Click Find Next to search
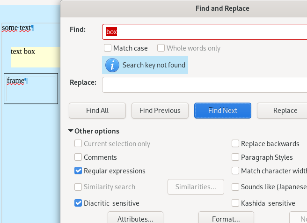The height and width of the screenshot is (223, 307). click(223, 111)
